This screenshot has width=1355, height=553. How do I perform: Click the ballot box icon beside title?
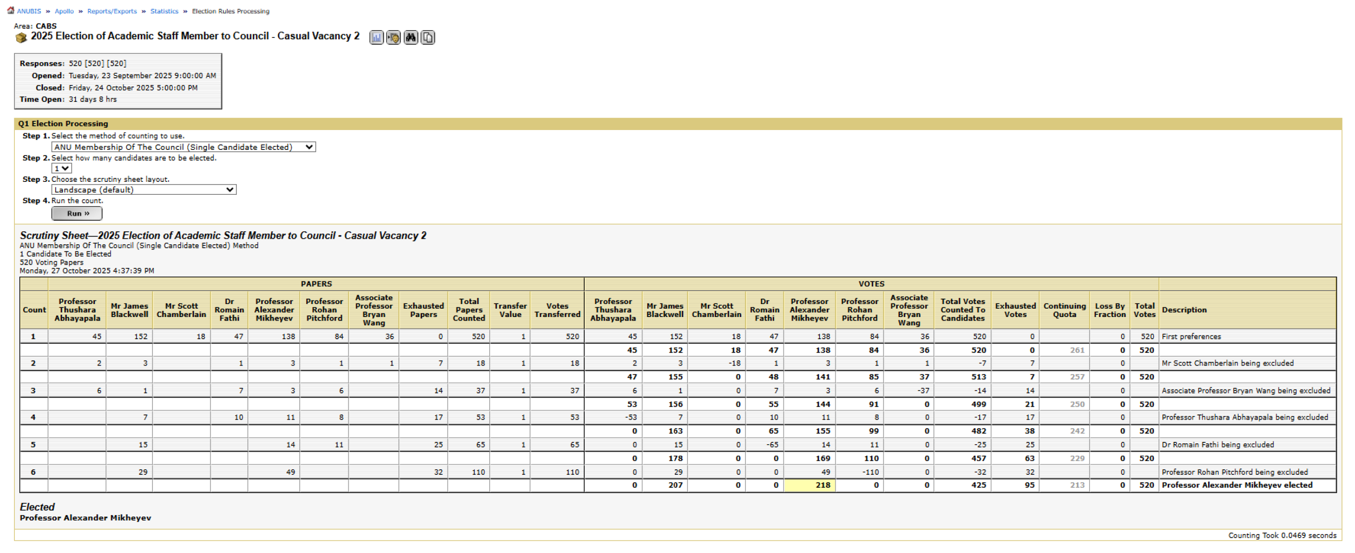21,37
